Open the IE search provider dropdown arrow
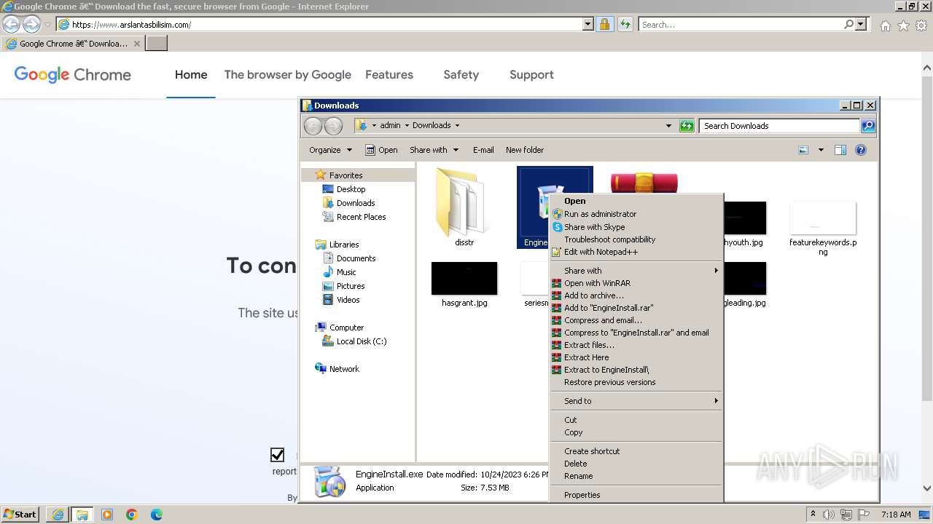The image size is (933, 524). [861, 24]
